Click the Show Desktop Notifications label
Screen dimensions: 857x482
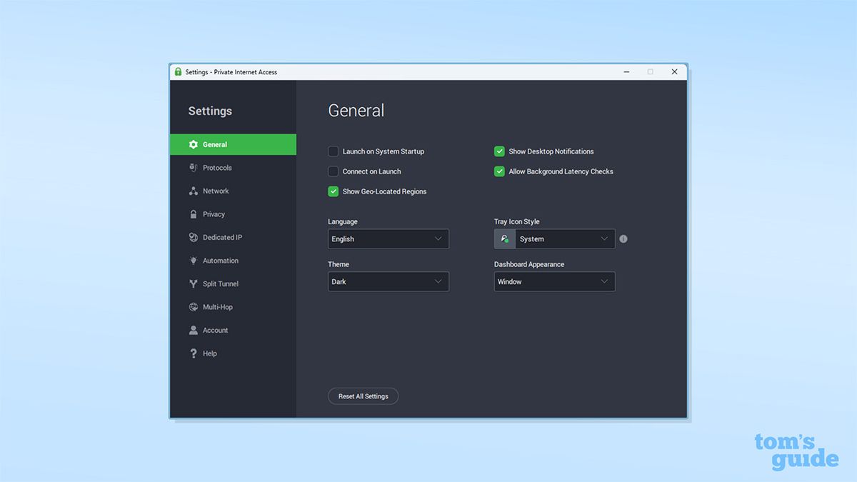551,151
